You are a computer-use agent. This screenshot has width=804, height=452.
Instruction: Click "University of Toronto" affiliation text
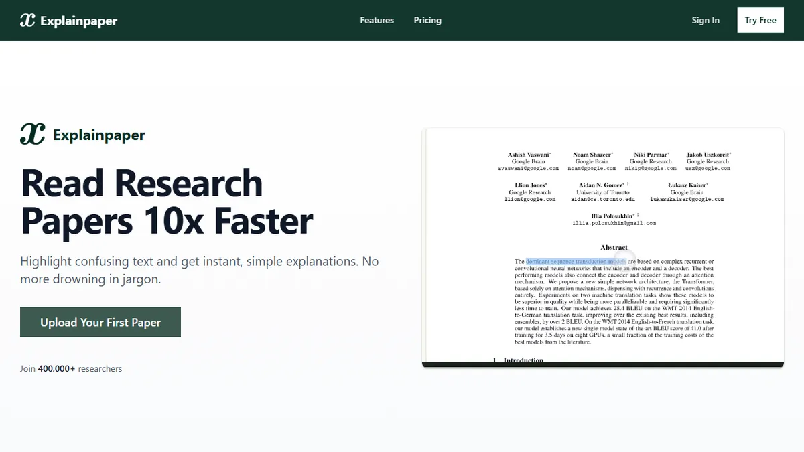(603, 192)
